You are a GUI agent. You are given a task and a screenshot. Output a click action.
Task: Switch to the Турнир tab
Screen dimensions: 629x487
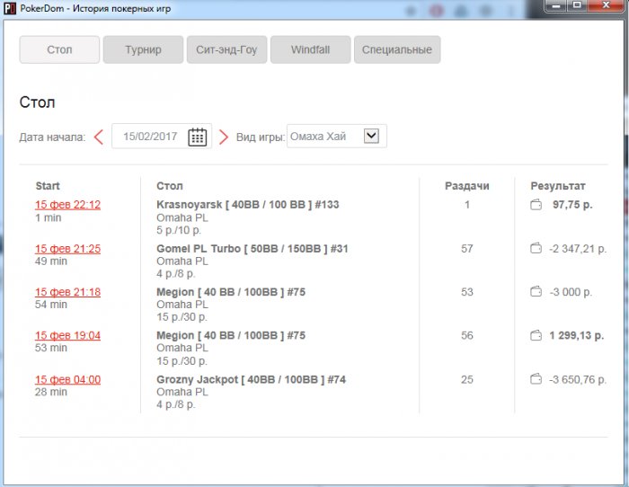[143, 49]
